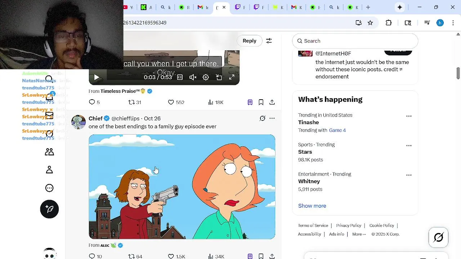The height and width of the screenshot is (259, 461).
Task: Unmute the video player audio
Action: click(x=193, y=77)
